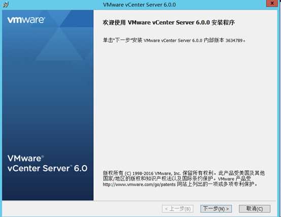This screenshot has height=217, width=281.
Task: Click the copyright text 版权所有 (C) 1998-2016
Action: (x=128, y=173)
